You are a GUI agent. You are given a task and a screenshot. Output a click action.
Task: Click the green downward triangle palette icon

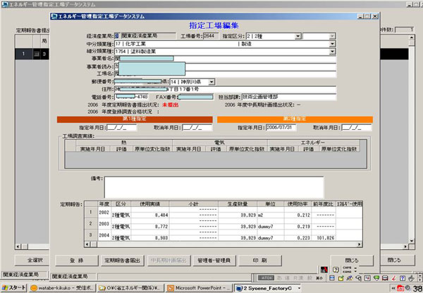376,278
